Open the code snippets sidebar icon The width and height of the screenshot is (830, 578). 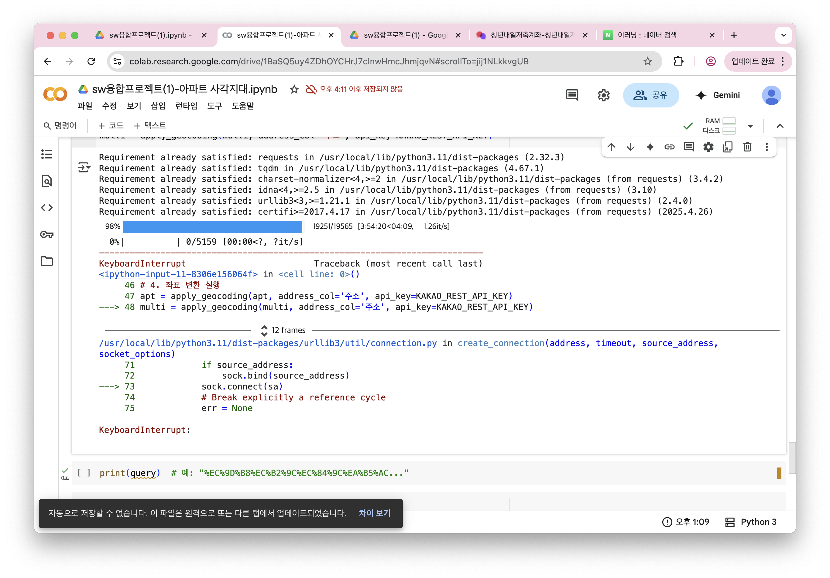(46, 208)
